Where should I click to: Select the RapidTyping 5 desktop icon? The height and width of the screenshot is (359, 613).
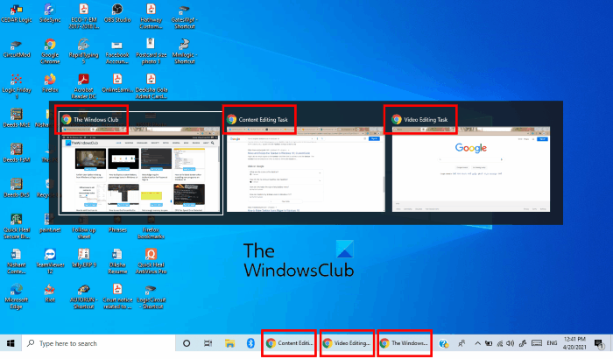tap(84, 52)
